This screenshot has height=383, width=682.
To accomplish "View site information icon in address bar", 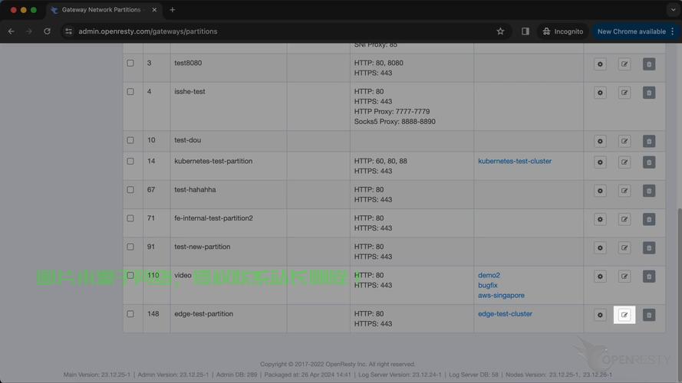I will 69,31.
